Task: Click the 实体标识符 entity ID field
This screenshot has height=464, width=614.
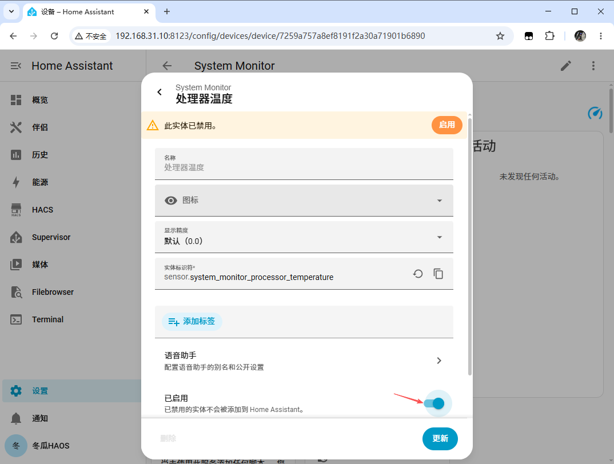Action: (304, 274)
